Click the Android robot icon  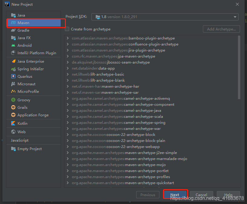click(13, 46)
